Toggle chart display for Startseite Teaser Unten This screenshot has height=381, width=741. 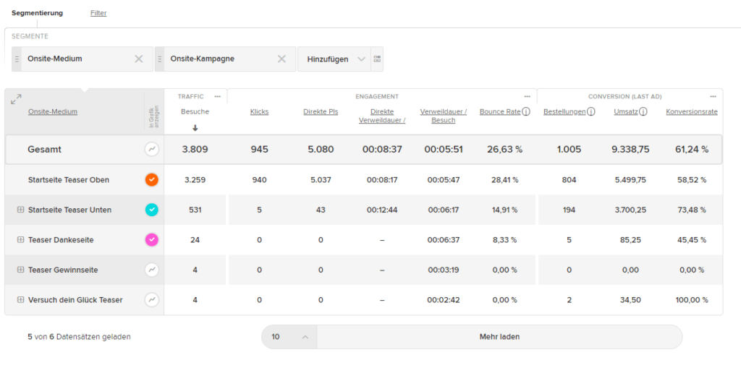[152, 210]
